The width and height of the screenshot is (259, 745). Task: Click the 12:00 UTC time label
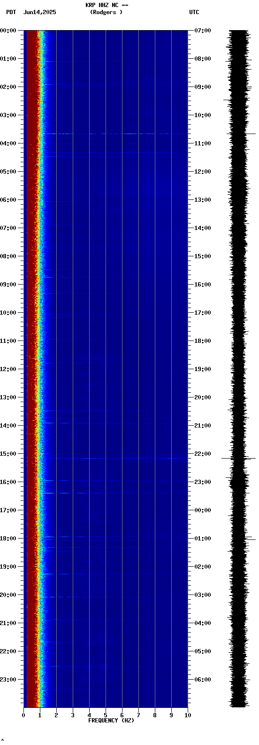[203, 172]
